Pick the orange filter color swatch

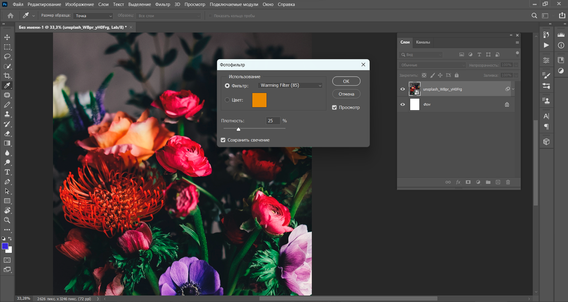coord(259,100)
